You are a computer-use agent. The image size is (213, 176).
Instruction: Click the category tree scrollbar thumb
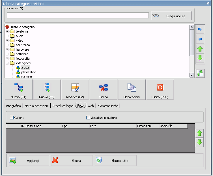[x=192, y=43]
